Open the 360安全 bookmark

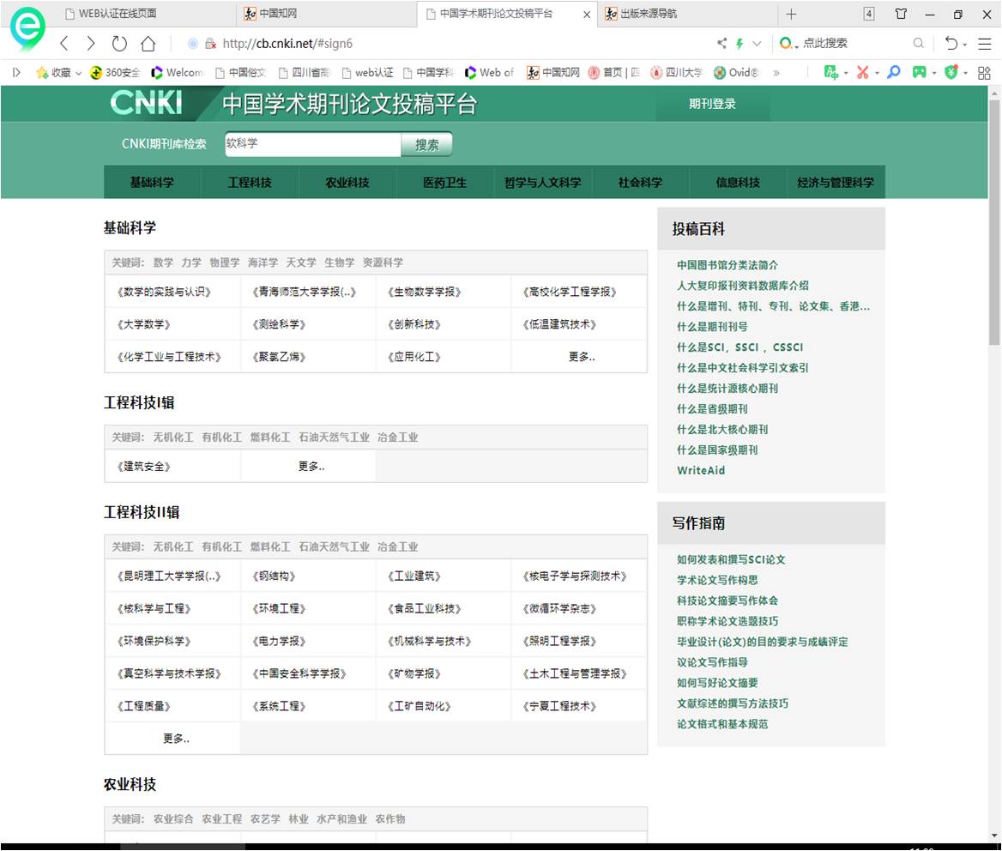[115, 72]
